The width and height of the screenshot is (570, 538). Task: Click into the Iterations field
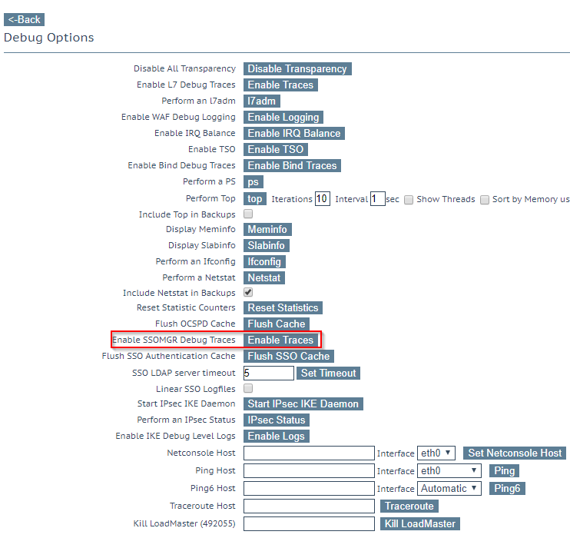[x=323, y=199]
